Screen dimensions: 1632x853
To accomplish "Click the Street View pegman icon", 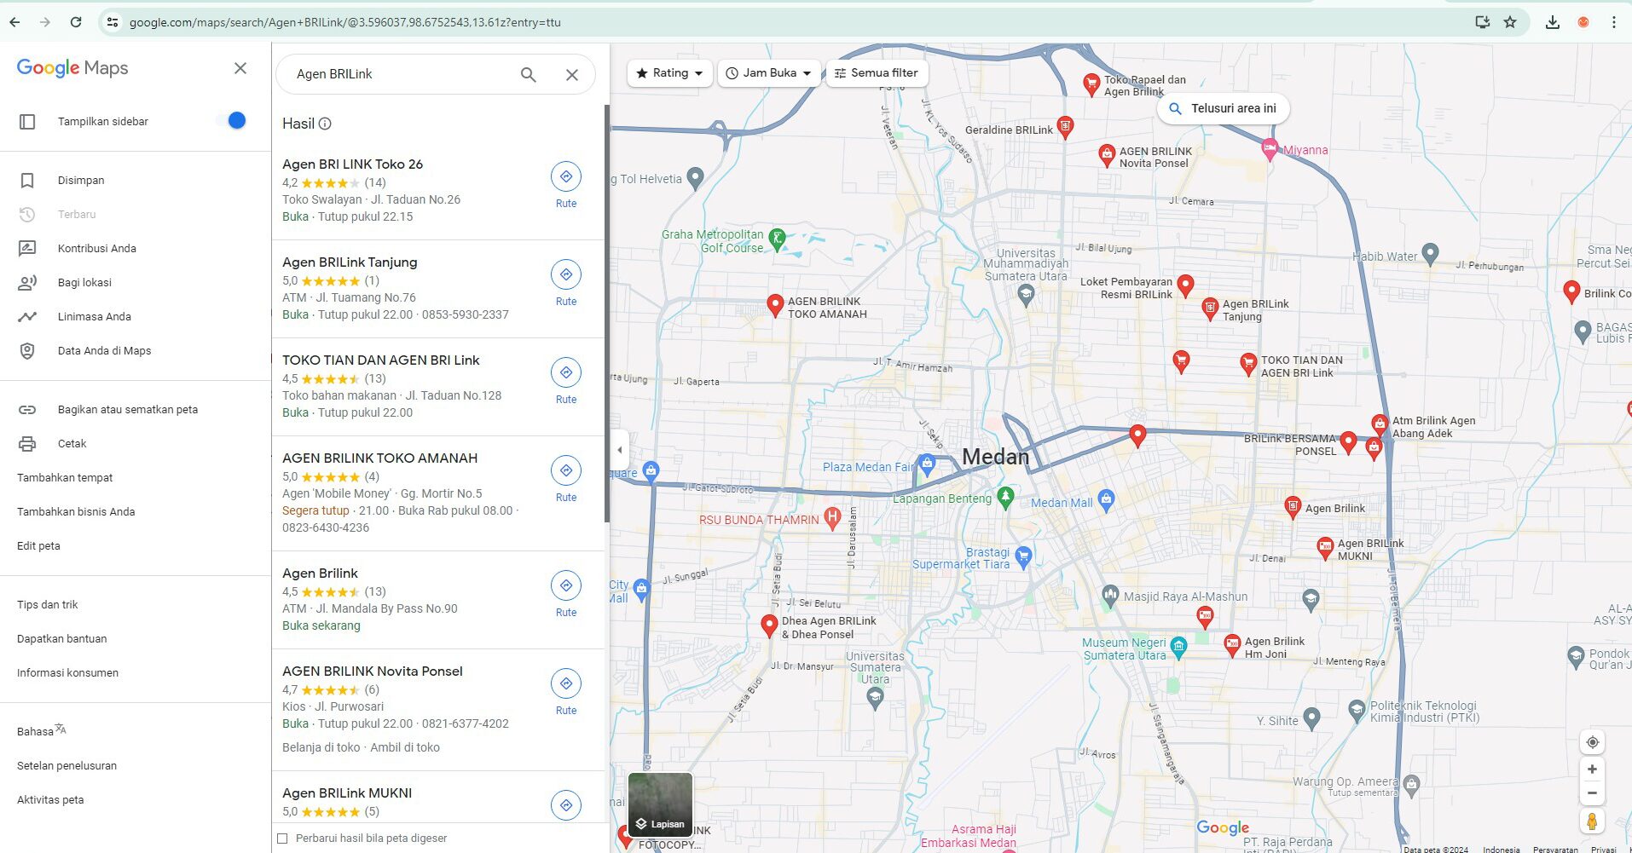I will click(x=1592, y=821).
